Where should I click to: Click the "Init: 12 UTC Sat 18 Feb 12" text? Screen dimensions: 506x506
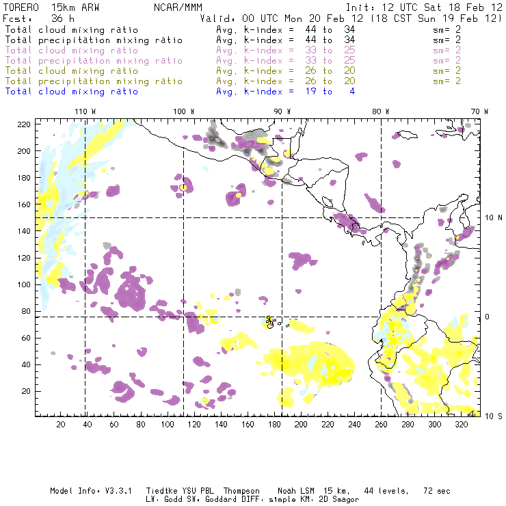(x=424, y=8)
